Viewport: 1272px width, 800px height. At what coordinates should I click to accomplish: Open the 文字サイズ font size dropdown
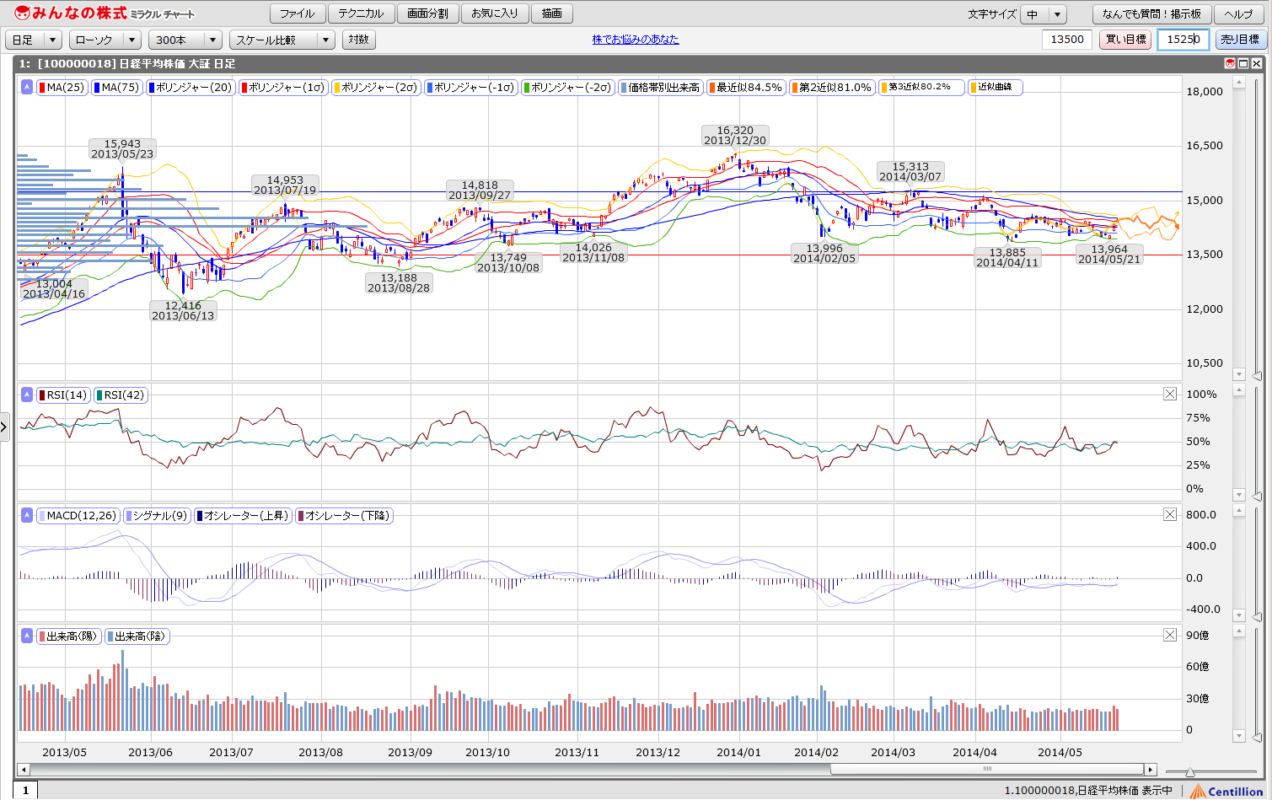click(x=1044, y=14)
